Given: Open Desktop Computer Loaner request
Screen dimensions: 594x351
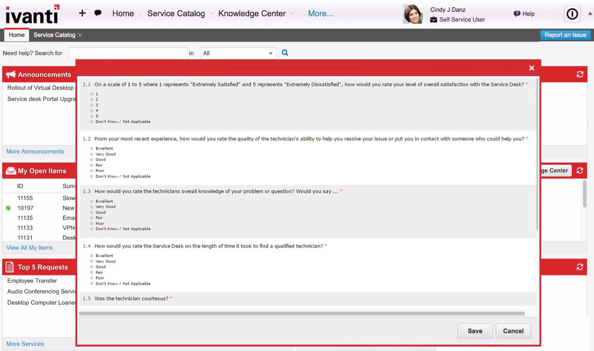Looking at the screenshot, I should click(41, 303).
